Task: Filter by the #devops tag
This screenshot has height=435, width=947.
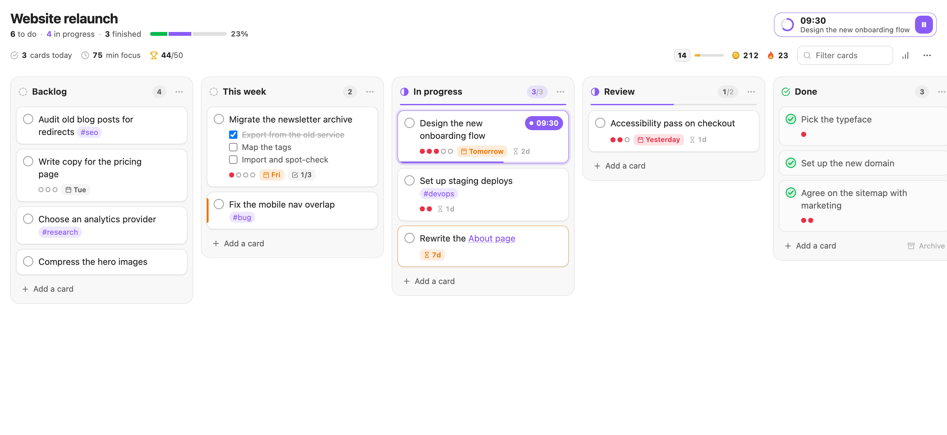Action: (439, 194)
